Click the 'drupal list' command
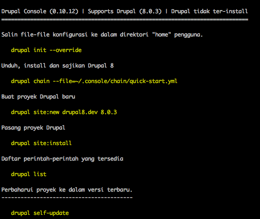This screenshot has height=219, width=260. 29,174
